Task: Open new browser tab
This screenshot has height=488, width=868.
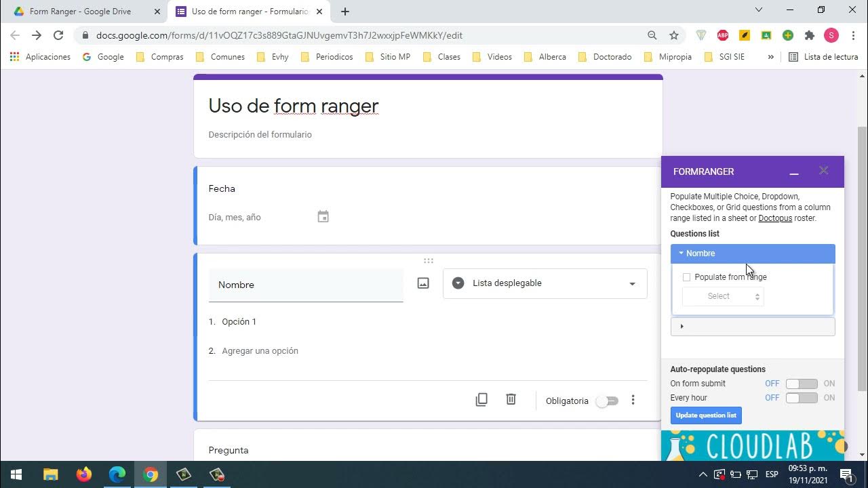Action: click(x=345, y=12)
